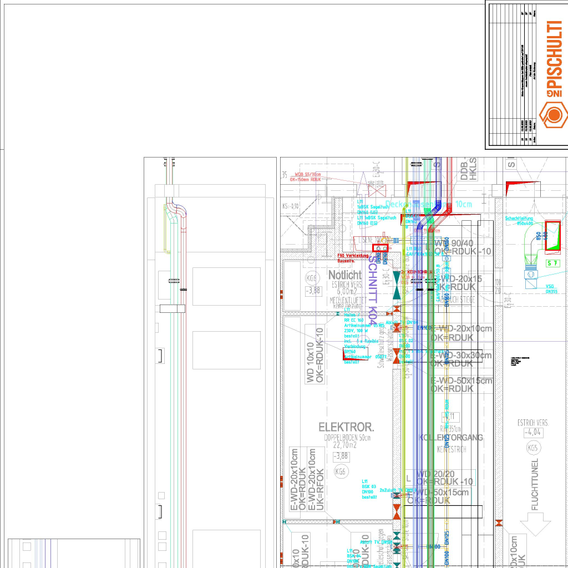
Task: Click the large teal damper symbol near SCHNITT K04
Action: click(397, 285)
